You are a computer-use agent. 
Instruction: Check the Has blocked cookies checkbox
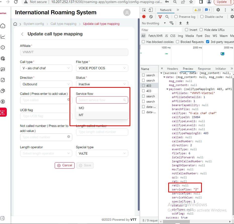coord(143,42)
